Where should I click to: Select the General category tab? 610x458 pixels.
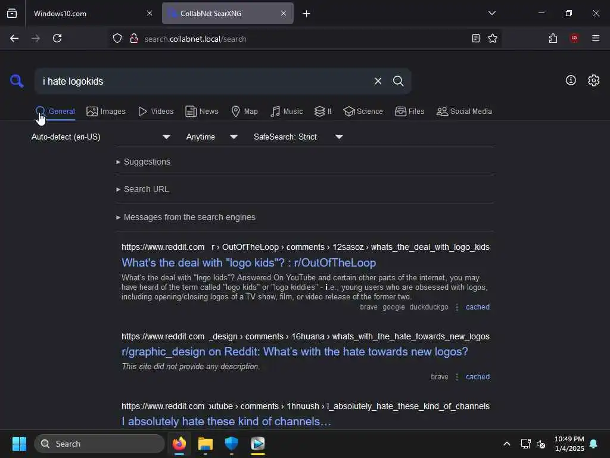(55, 112)
